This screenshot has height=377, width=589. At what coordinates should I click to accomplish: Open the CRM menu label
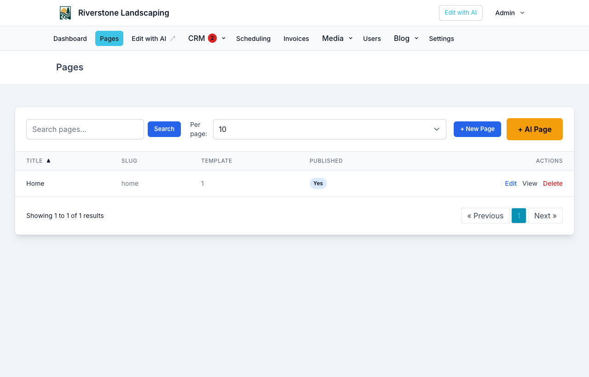[x=196, y=38]
